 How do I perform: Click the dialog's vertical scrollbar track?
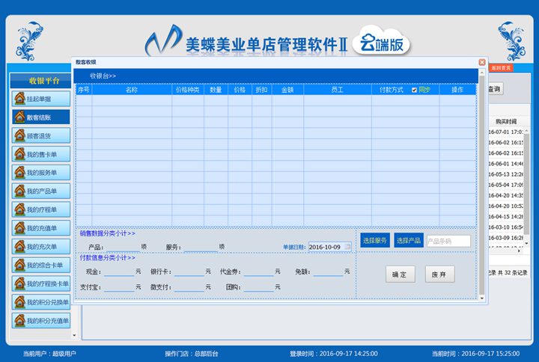pyautogui.click(x=482, y=185)
